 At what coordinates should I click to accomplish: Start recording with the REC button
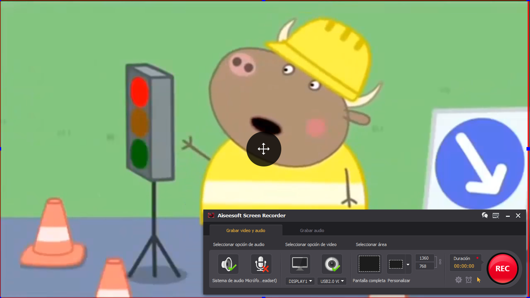click(x=502, y=269)
